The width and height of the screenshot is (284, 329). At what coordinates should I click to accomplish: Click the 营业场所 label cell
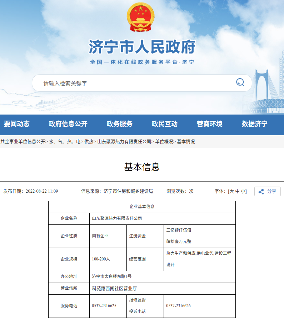tap(69, 288)
